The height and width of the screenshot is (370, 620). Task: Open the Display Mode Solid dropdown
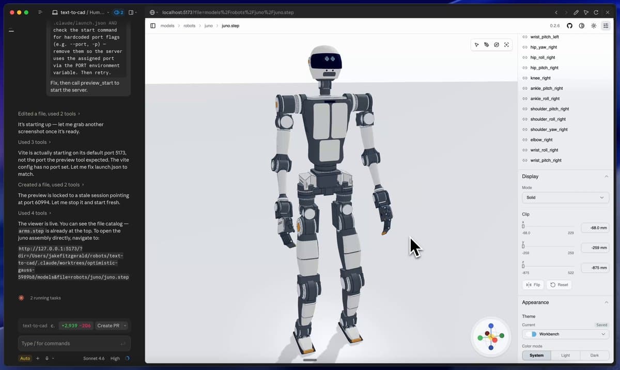point(565,197)
